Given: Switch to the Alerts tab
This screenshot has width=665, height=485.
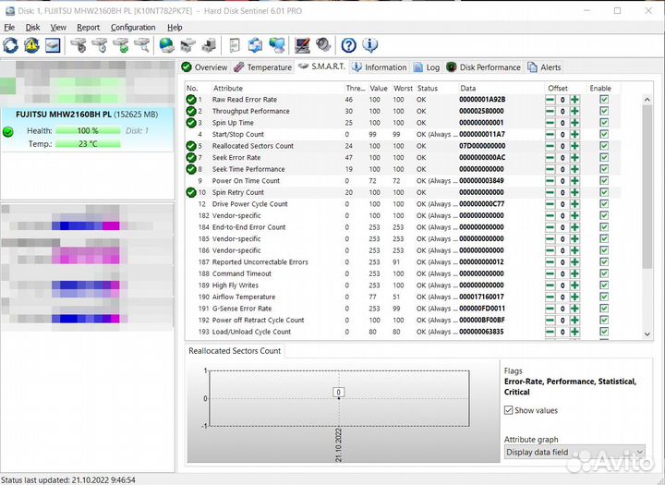Looking at the screenshot, I should tap(544, 67).
